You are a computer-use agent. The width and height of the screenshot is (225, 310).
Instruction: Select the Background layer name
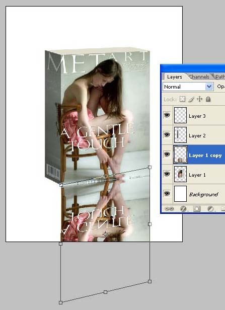(204, 195)
